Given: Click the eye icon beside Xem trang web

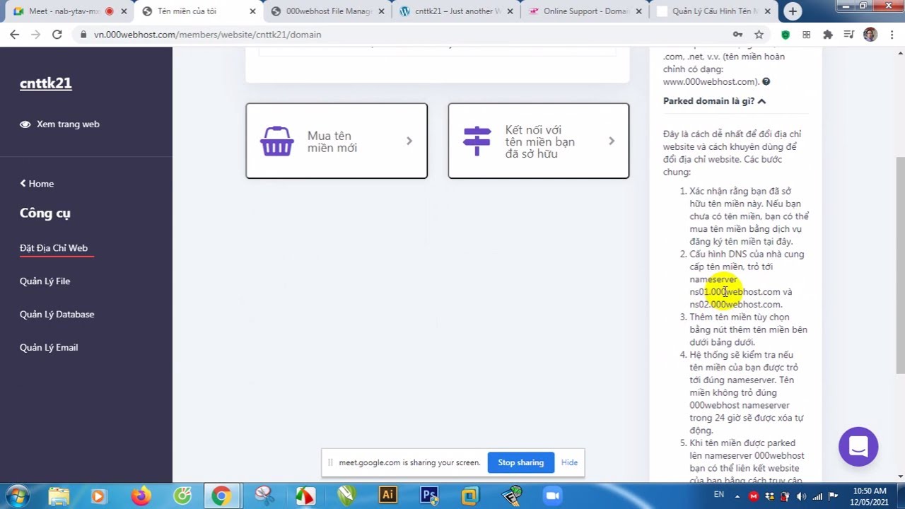Looking at the screenshot, I should 25,124.
